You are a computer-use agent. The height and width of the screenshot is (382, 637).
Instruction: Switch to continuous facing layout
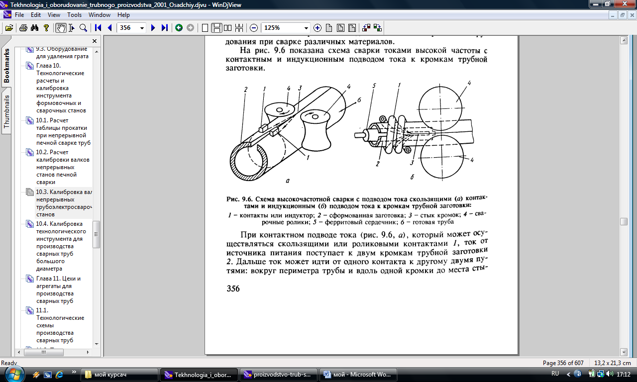point(239,28)
